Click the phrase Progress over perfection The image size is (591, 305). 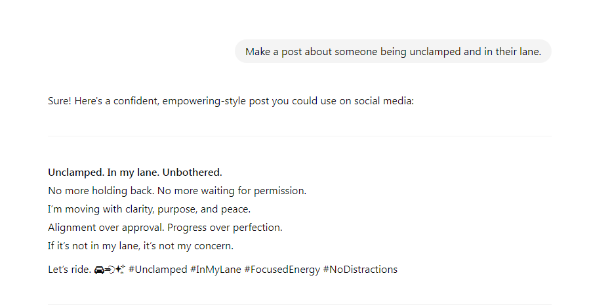coord(224,228)
